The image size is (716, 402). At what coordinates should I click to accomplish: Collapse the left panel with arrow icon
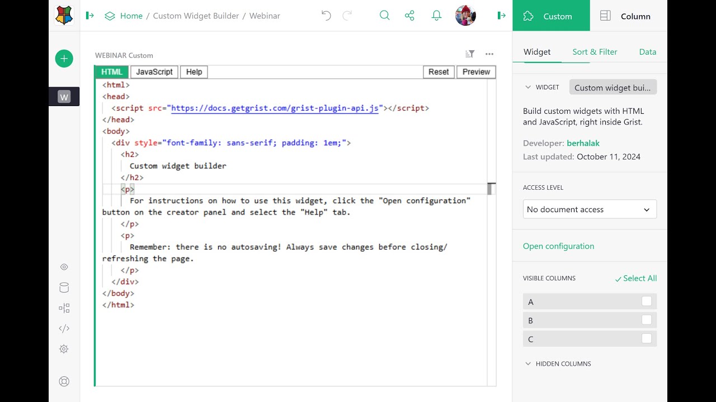[x=90, y=16]
